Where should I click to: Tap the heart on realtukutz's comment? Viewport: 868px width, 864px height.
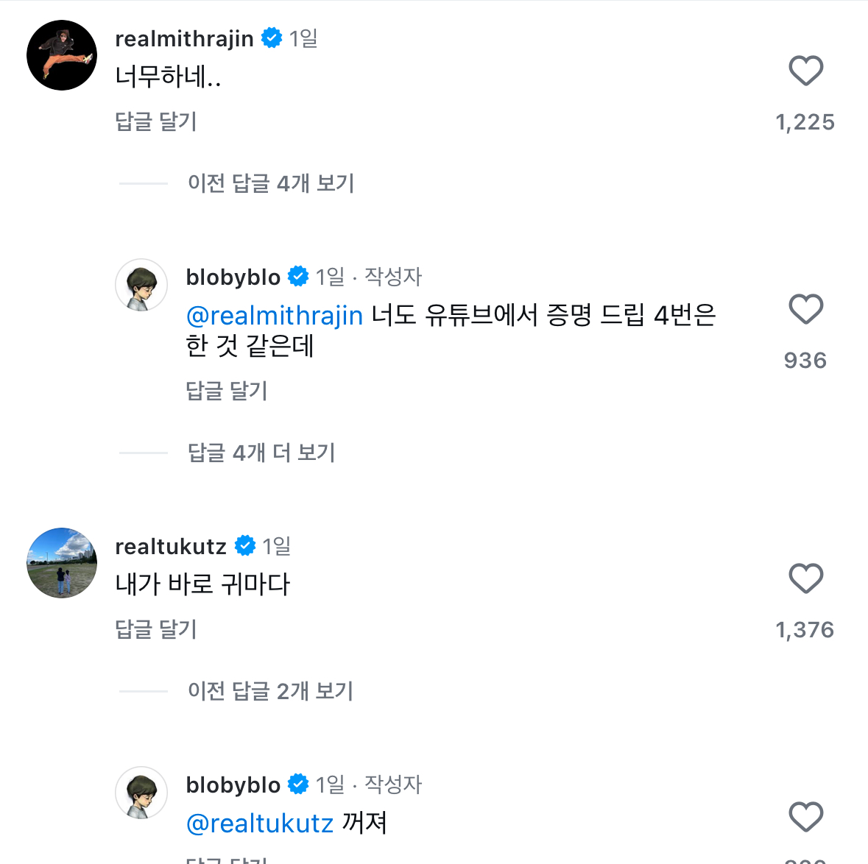click(805, 579)
